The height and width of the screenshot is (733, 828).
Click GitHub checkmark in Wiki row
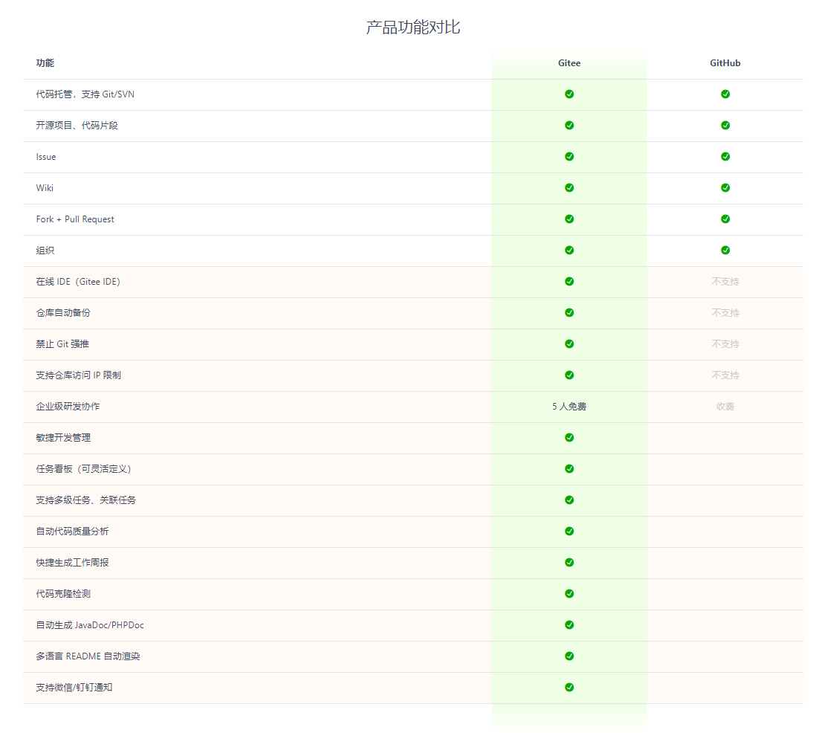coord(725,187)
